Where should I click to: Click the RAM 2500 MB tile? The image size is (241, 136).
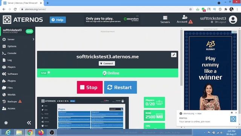pyautogui.click(x=154, y=115)
